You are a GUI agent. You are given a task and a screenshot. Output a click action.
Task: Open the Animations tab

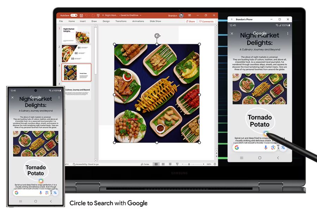click(x=138, y=21)
